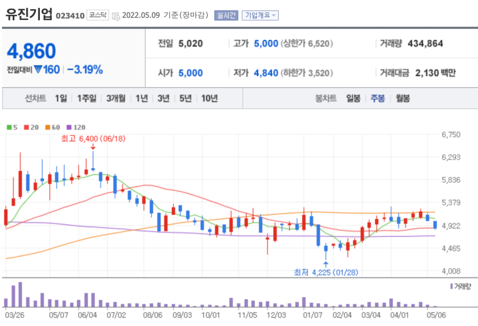Click the red 20 moving average legend swatch
This screenshot has width=478, height=326.
[x=27, y=128]
